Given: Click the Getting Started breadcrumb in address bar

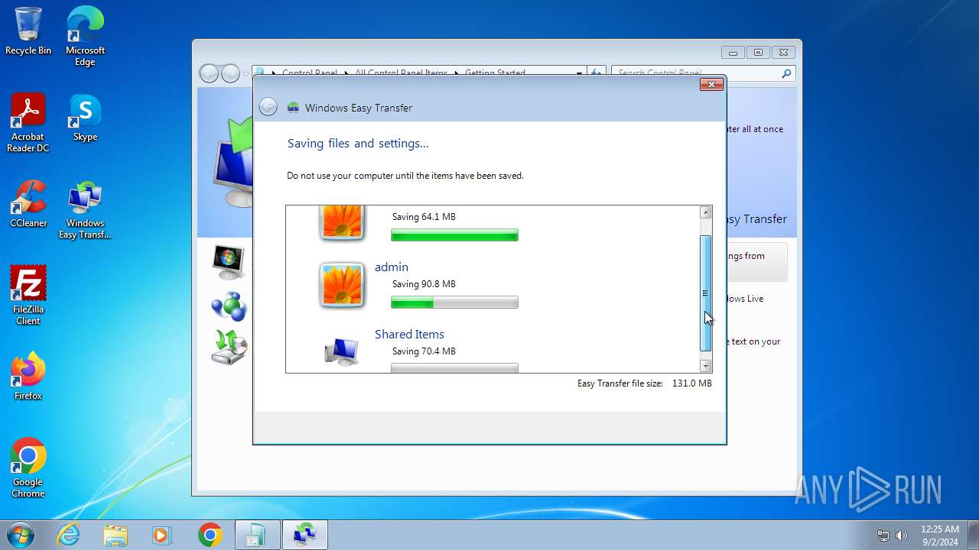Looking at the screenshot, I should pos(495,73).
